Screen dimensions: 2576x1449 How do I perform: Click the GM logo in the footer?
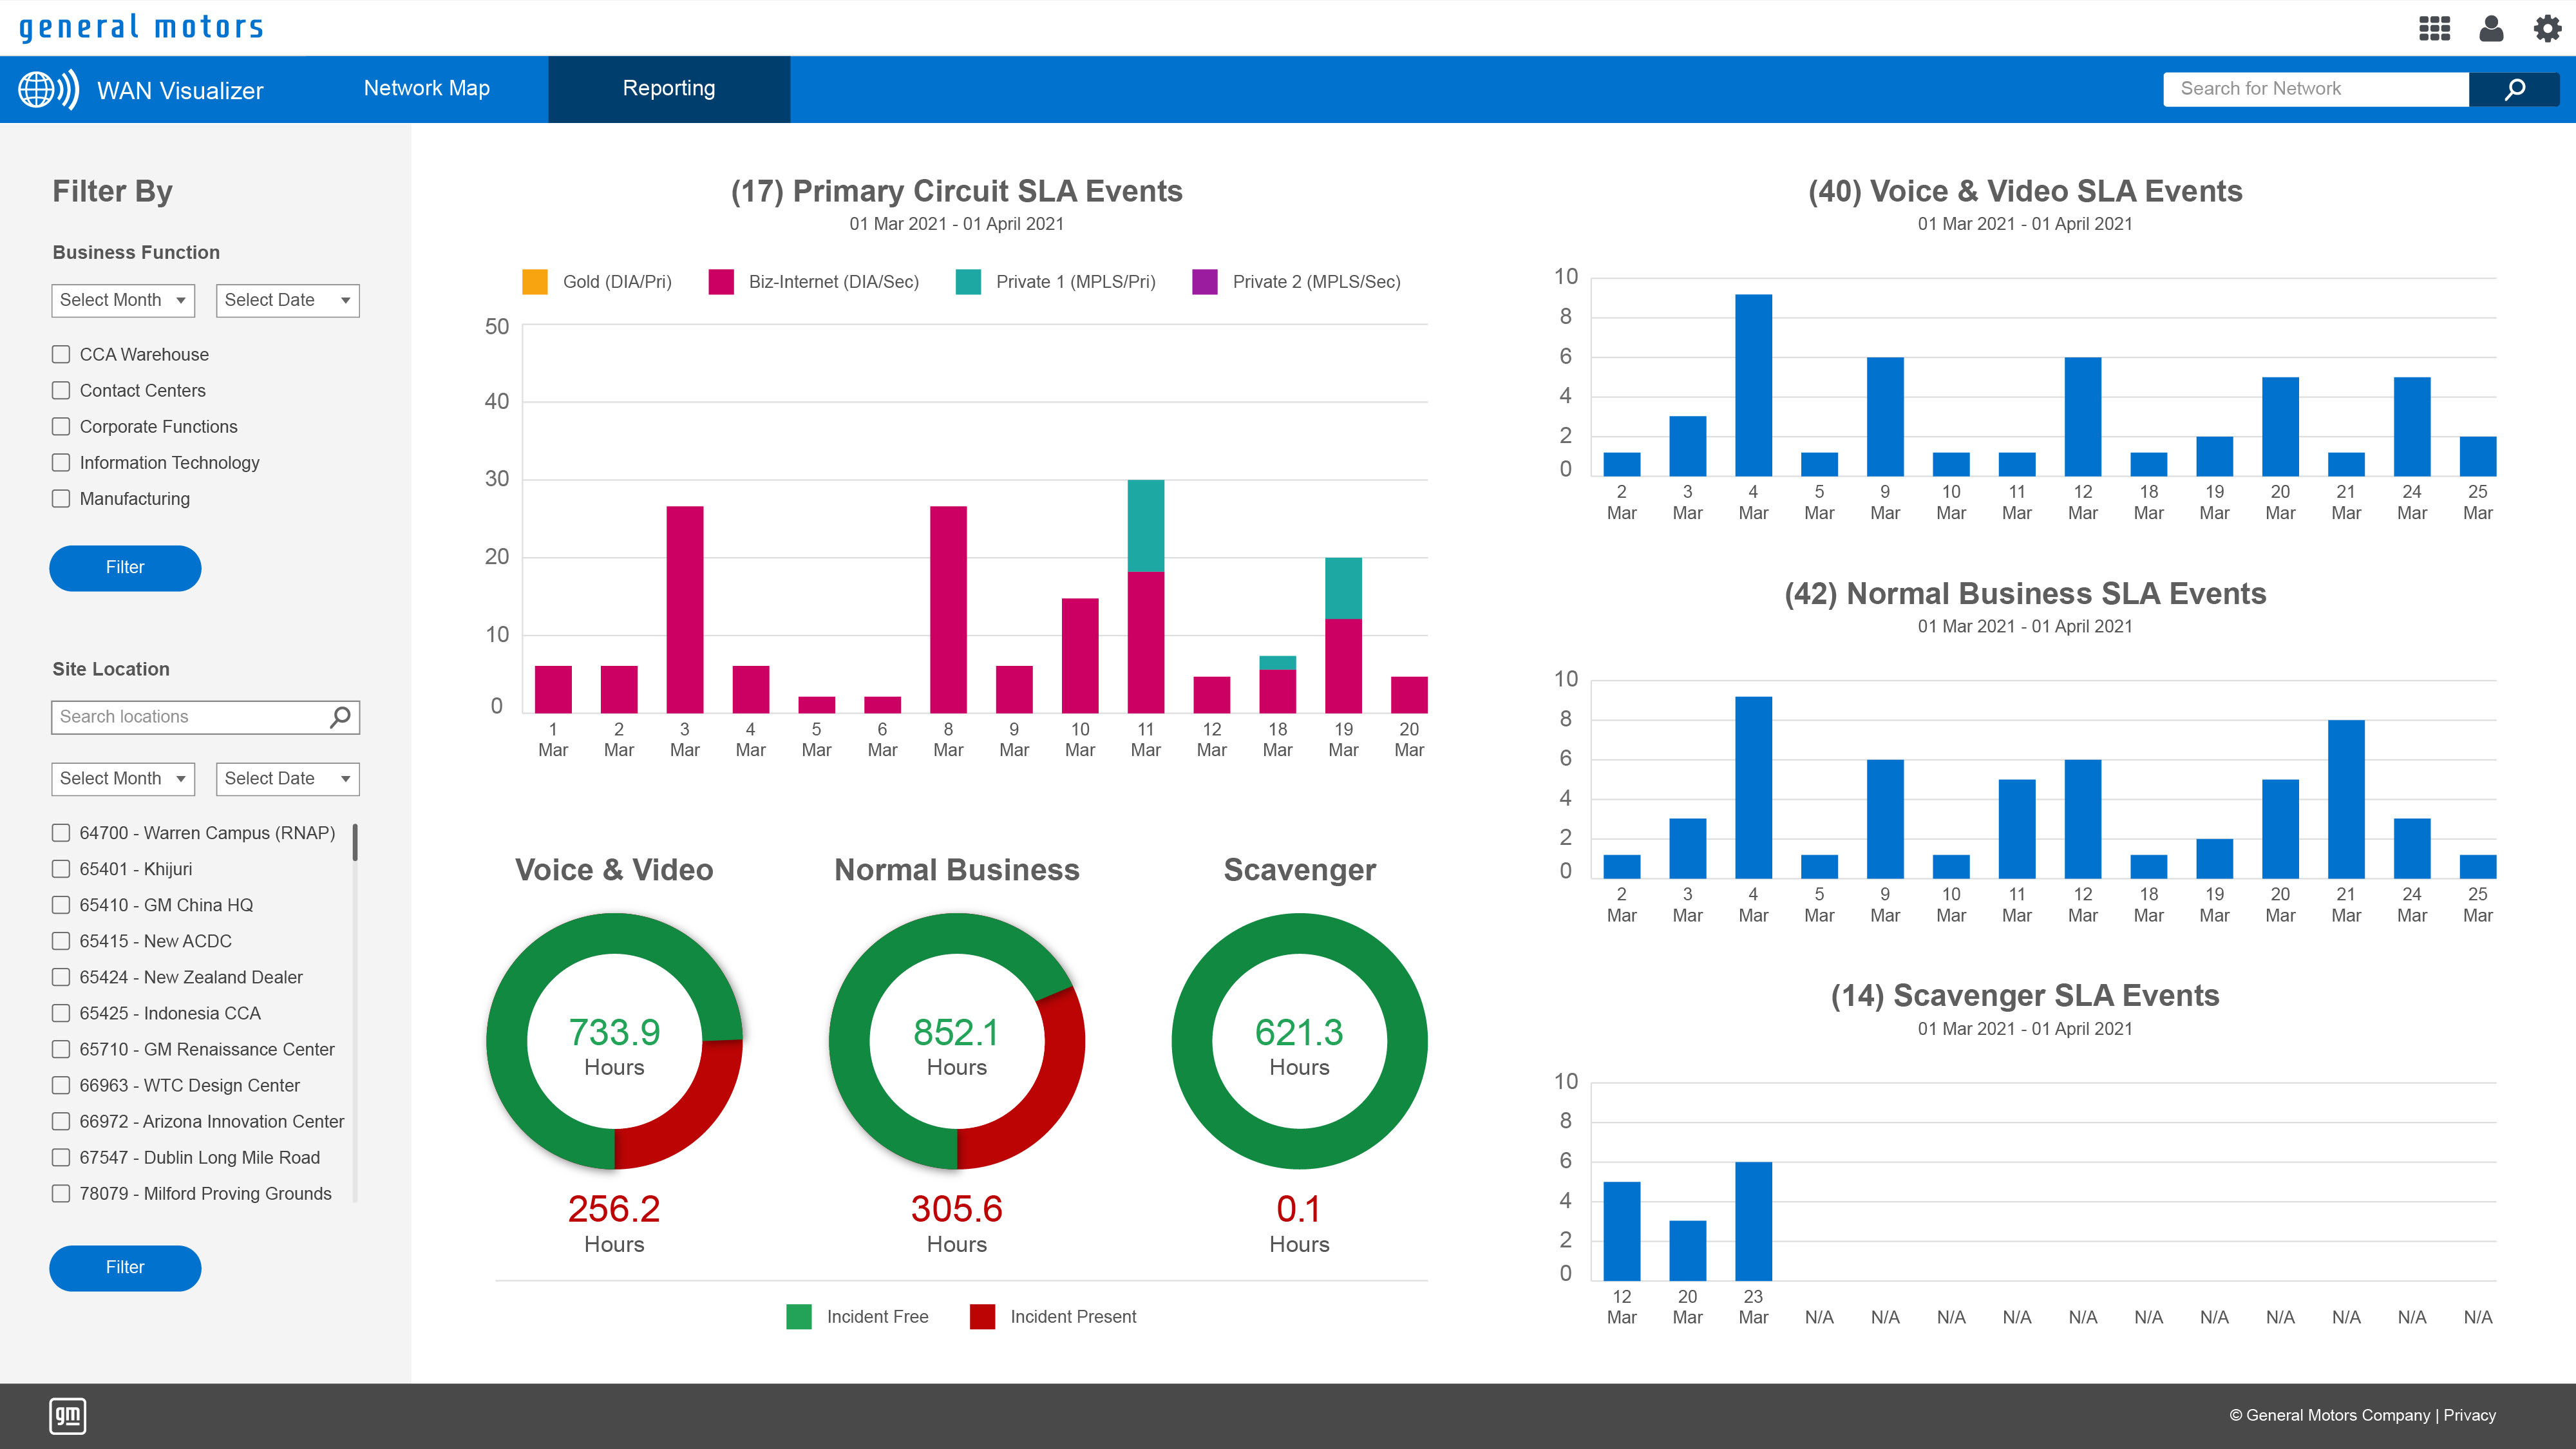tap(67, 1416)
